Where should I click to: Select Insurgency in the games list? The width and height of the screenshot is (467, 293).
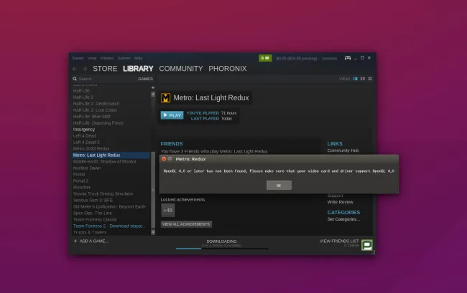[84, 130]
